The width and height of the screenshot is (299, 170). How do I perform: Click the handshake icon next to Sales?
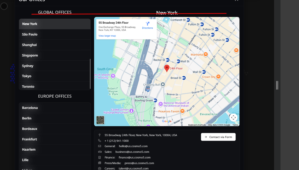100,152
